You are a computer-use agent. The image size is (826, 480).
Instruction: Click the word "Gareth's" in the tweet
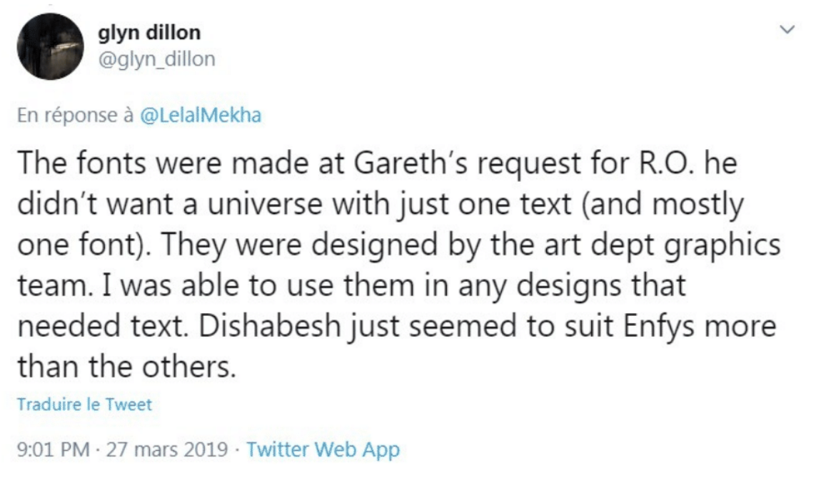[x=411, y=163]
